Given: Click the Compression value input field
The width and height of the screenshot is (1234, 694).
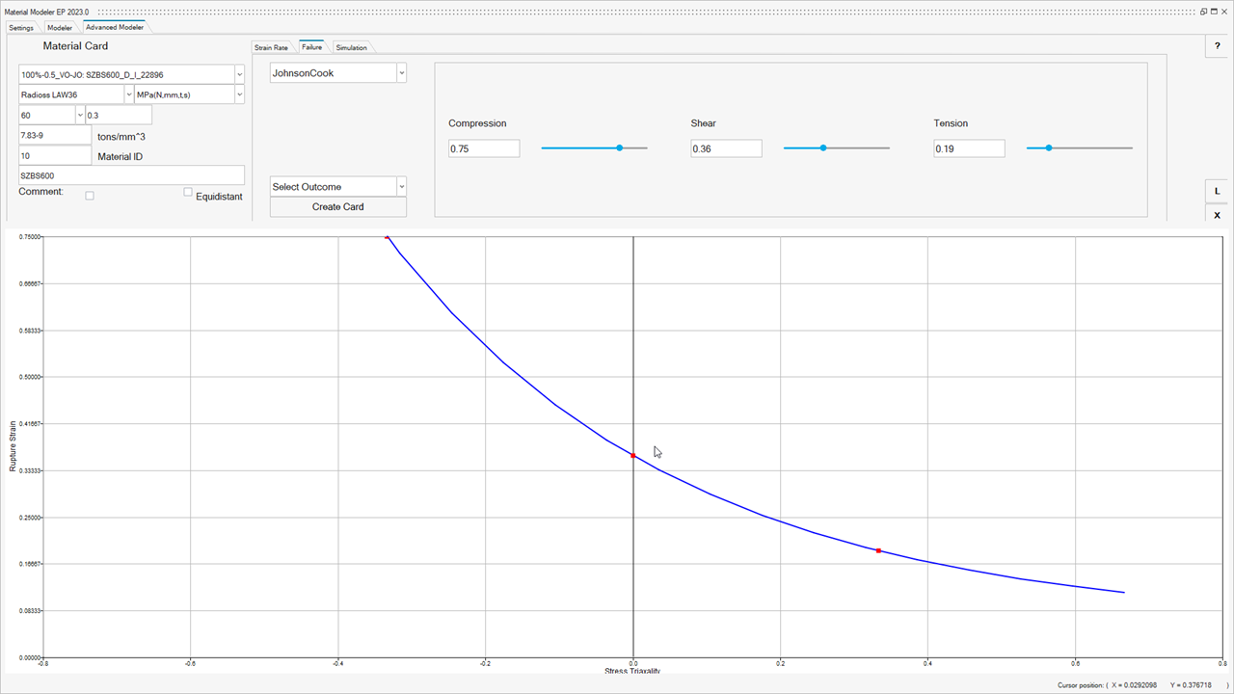Looking at the screenshot, I should pos(483,148).
